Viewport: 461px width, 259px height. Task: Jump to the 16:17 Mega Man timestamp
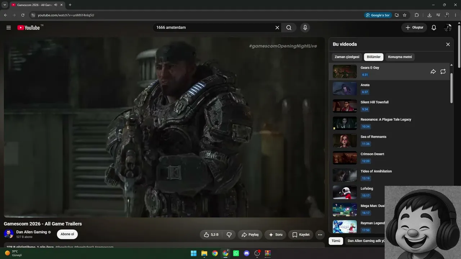[x=366, y=213]
